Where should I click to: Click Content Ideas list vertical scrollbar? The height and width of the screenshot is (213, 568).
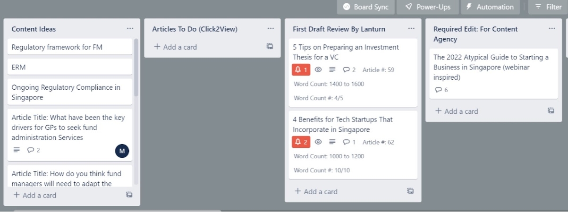coord(136,68)
